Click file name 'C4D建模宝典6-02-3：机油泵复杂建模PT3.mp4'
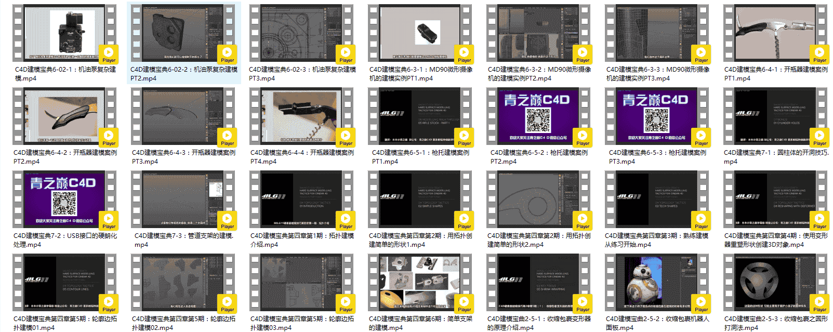 pos(302,74)
